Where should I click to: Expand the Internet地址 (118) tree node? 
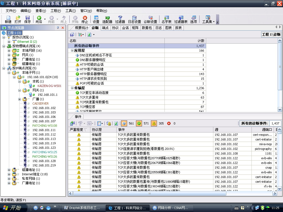(9, 174)
